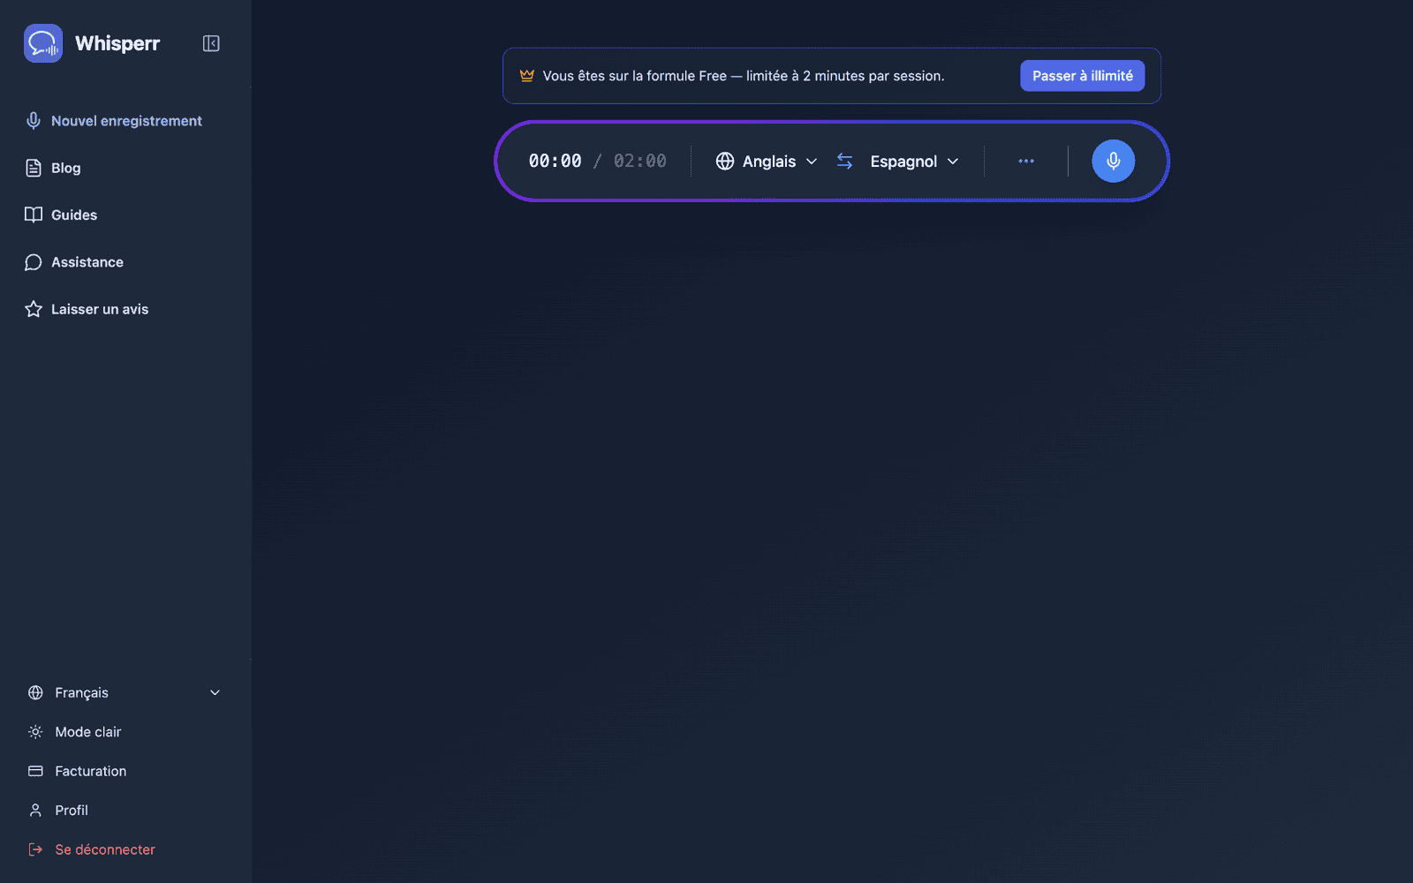Image resolution: width=1413 pixels, height=883 pixels.
Task: Click the open book icon for Guides
Action: pos(34,215)
